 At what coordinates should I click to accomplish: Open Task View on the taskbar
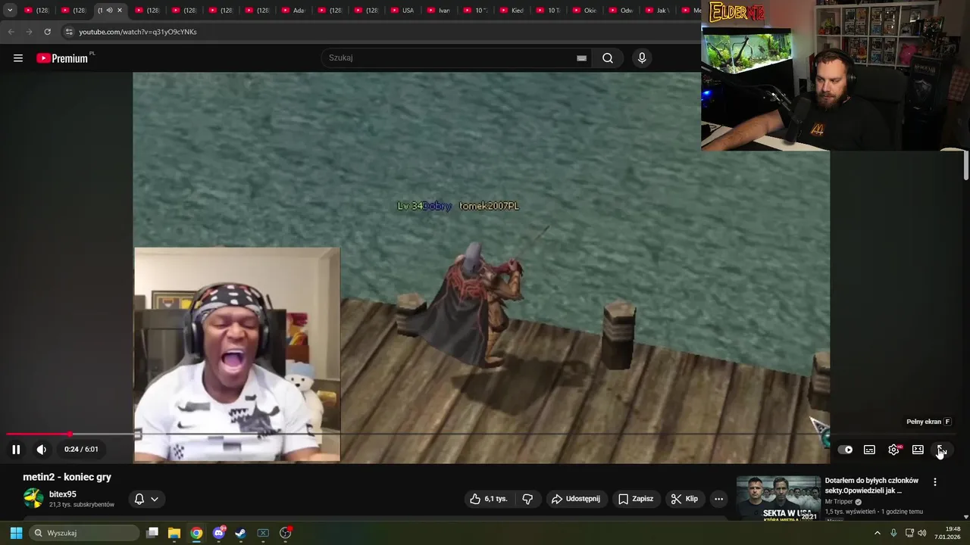pyautogui.click(x=152, y=533)
